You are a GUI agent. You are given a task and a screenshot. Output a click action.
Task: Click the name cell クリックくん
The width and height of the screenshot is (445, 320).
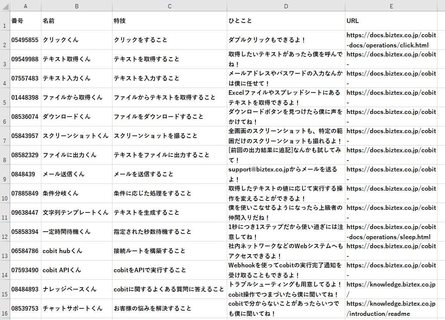point(77,40)
